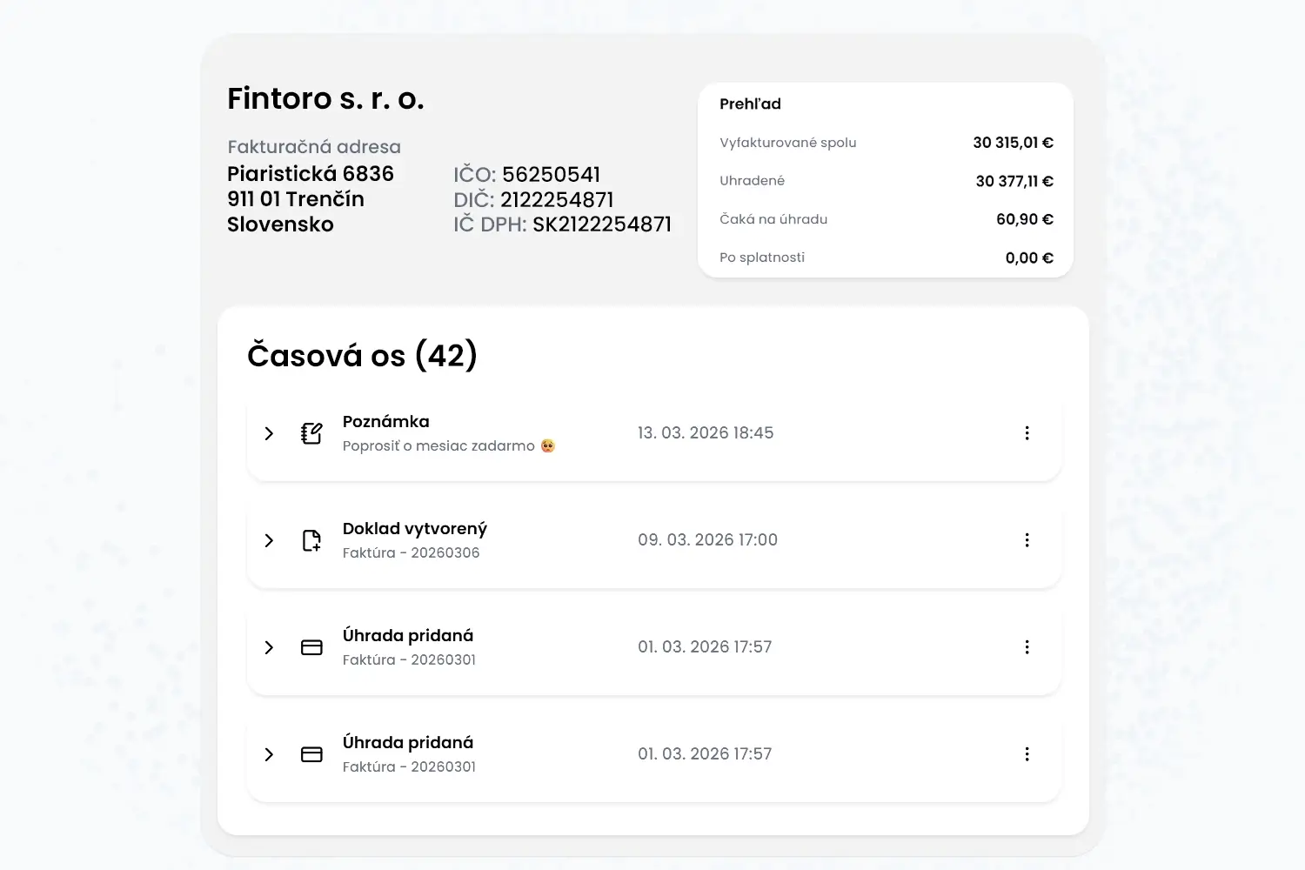Screen dimensions: 1305x870
Task: Click the payment card icon on last Úhrada pridaná
Action: 311,753
